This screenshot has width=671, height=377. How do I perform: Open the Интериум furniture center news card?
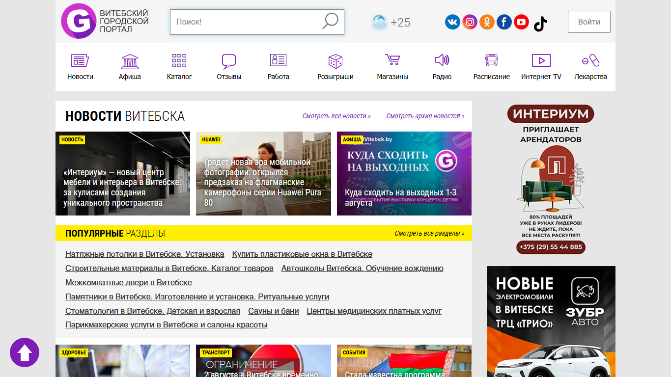coord(123,173)
